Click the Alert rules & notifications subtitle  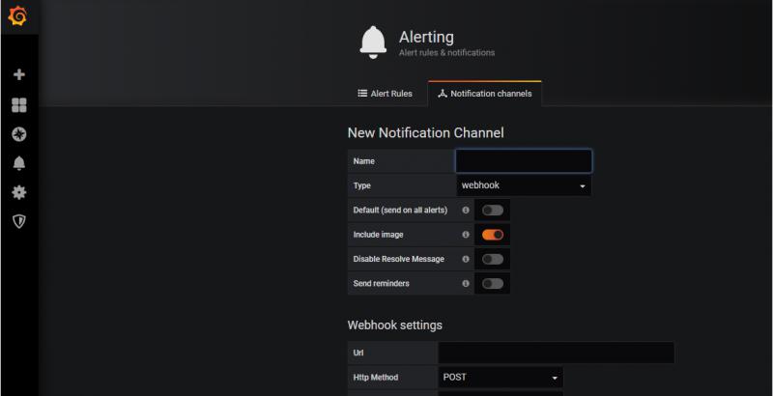(446, 53)
